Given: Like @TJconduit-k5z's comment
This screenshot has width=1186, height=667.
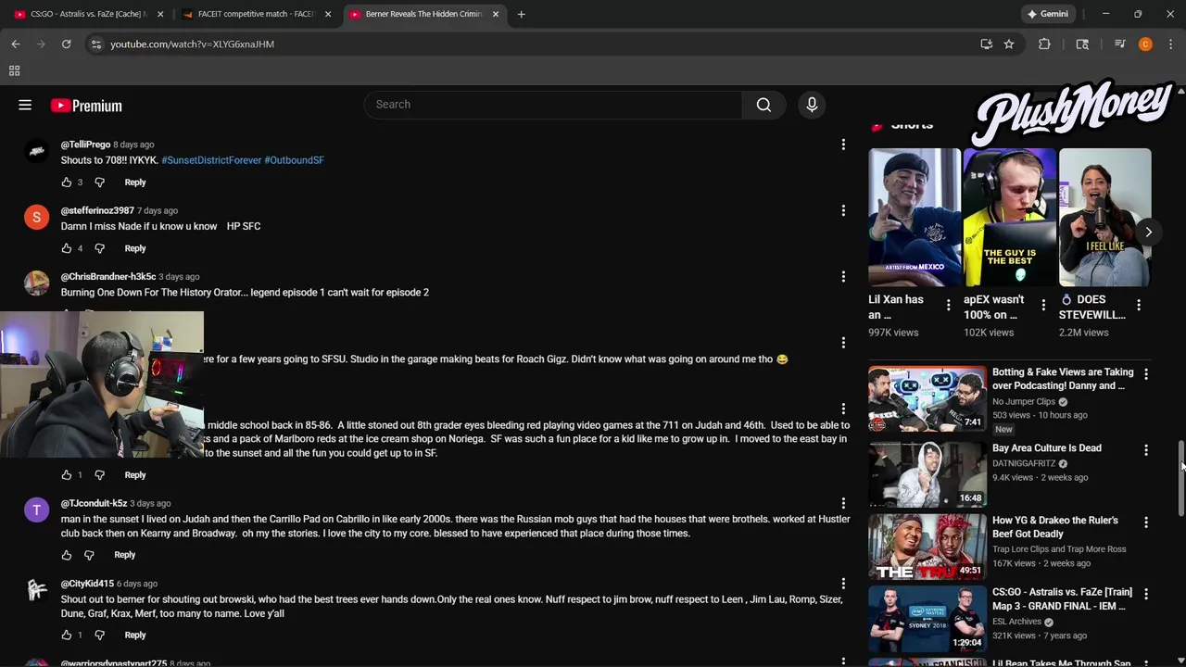Looking at the screenshot, I should point(66,555).
